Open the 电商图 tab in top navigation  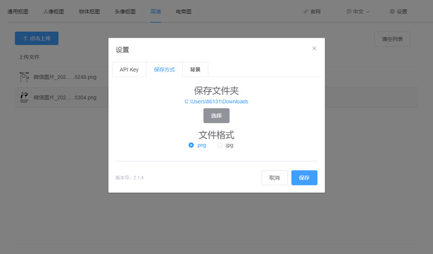point(184,12)
